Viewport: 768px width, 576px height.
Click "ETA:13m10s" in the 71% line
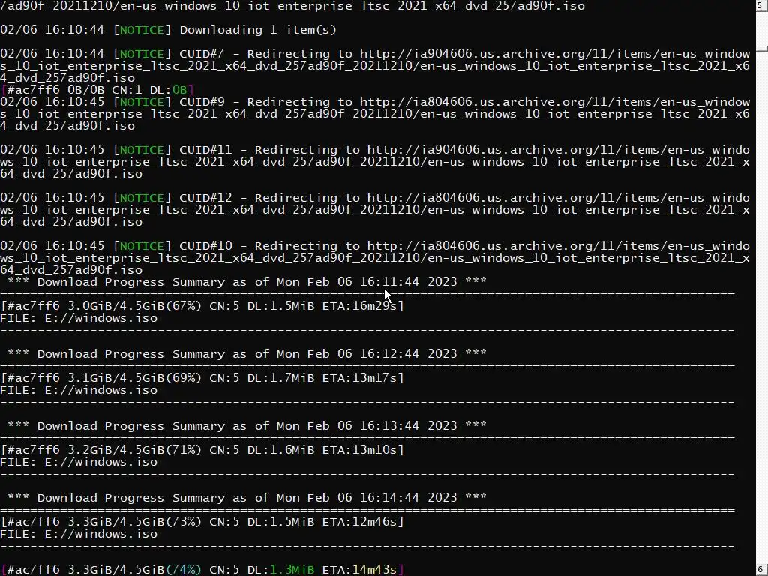point(359,450)
